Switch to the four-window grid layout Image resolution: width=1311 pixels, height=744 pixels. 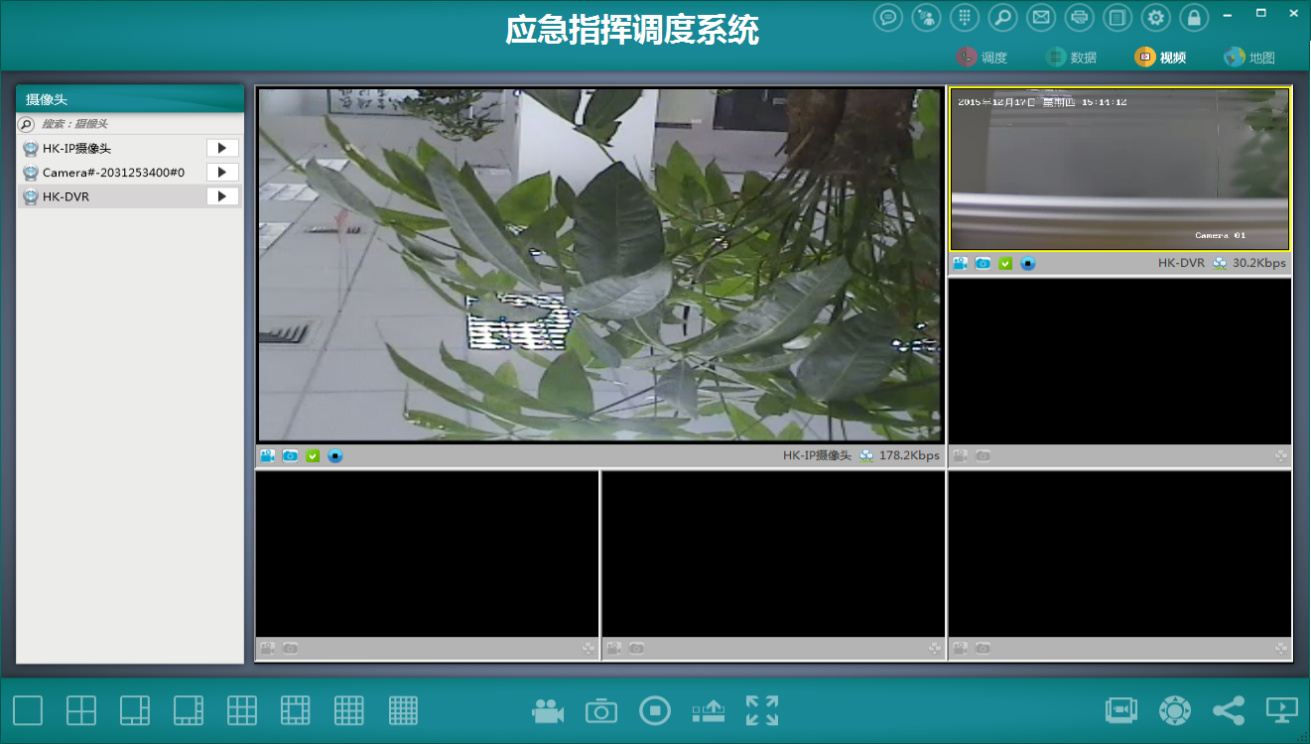[81, 710]
